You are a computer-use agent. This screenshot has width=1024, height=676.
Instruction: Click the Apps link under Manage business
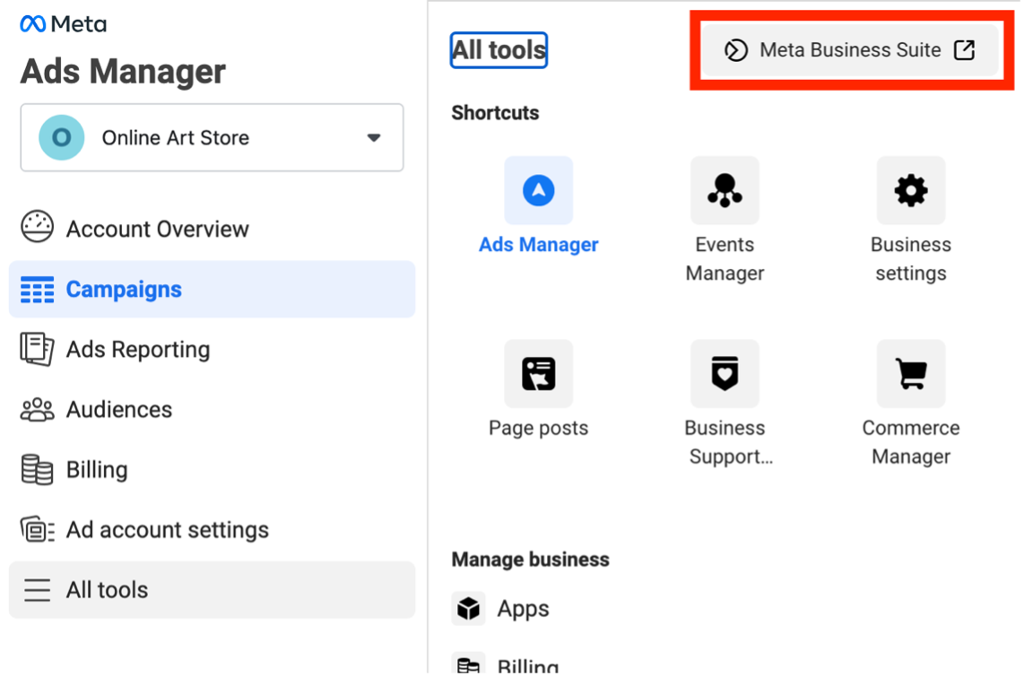523,609
